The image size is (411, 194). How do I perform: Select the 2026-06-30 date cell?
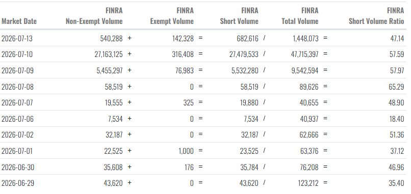point(17,167)
